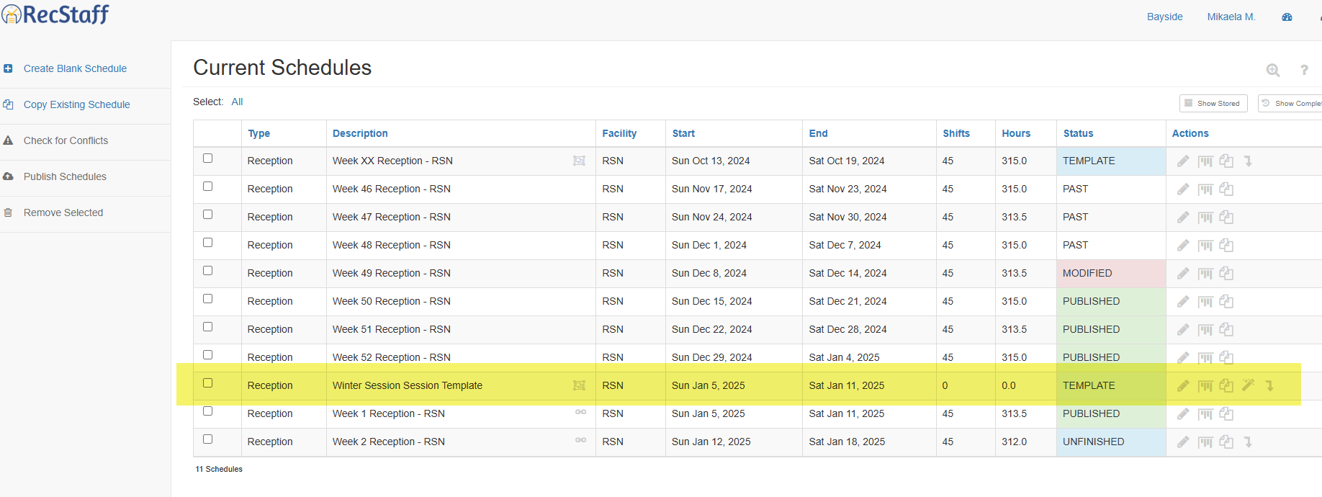This screenshot has height=497, width=1322.
Task: Copy icon on Winter Session Template row
Action: pos(1226,386)
